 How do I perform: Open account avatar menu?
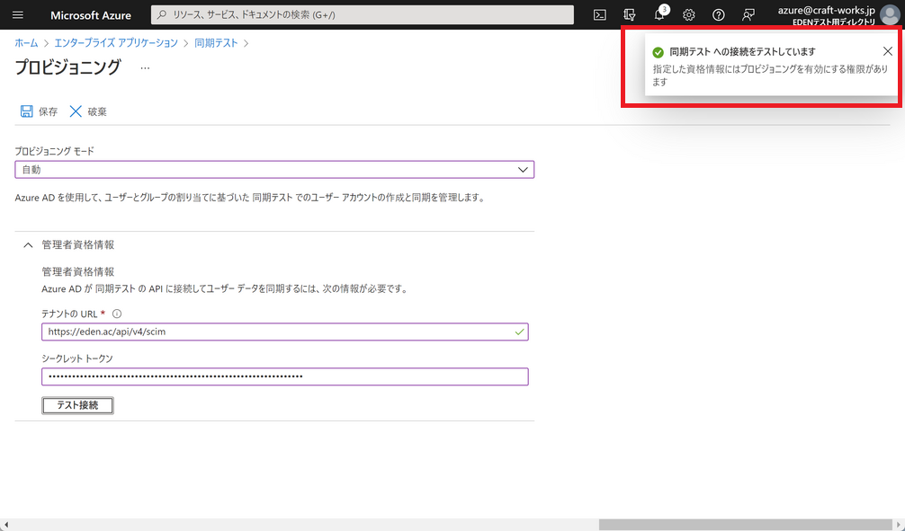click(890, 15)
